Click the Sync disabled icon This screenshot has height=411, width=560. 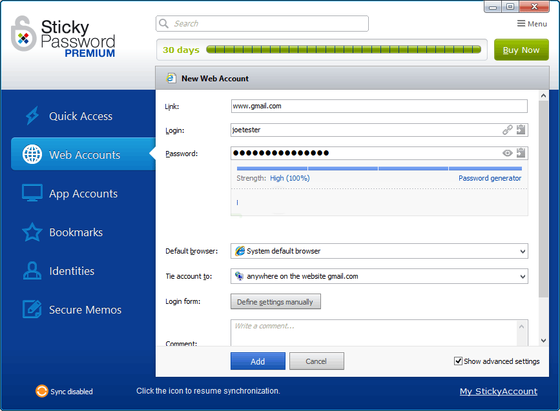[x=41, y=391]
